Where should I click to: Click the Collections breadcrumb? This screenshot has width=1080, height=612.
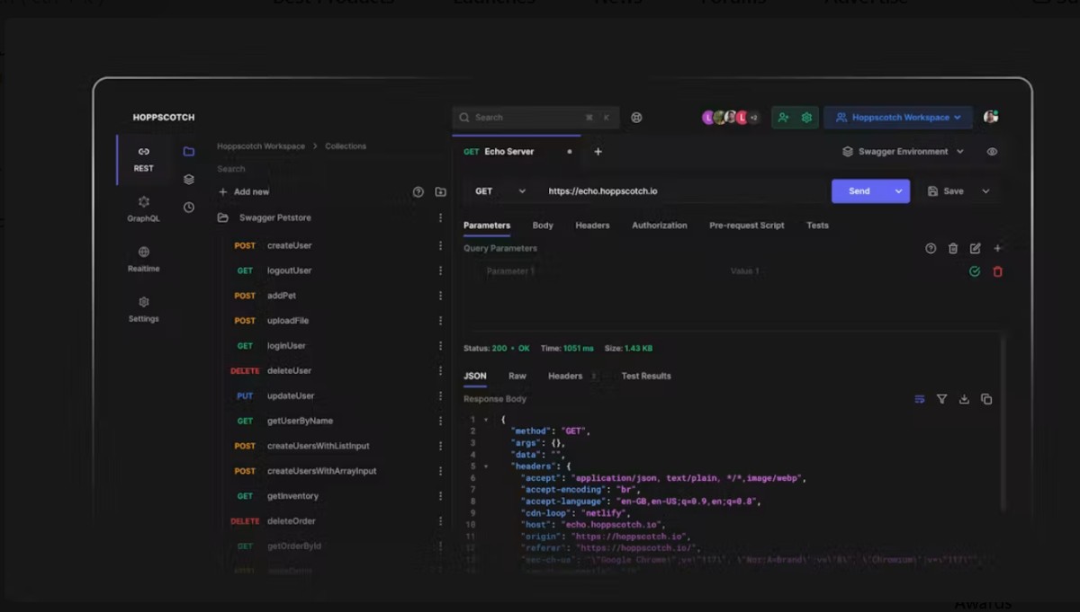(346, 146)
